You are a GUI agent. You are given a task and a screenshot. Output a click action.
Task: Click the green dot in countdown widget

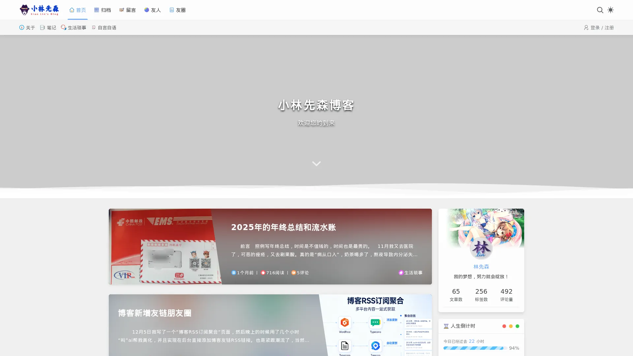[x=517, y=326]
